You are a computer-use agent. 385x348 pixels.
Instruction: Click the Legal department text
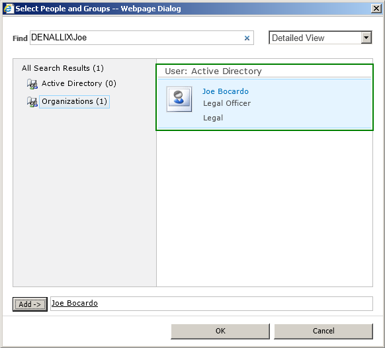coord(213,118)
